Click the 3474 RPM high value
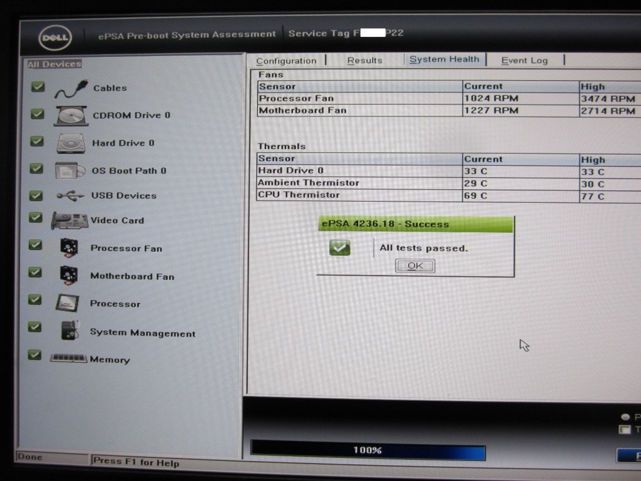 point(608,98)
